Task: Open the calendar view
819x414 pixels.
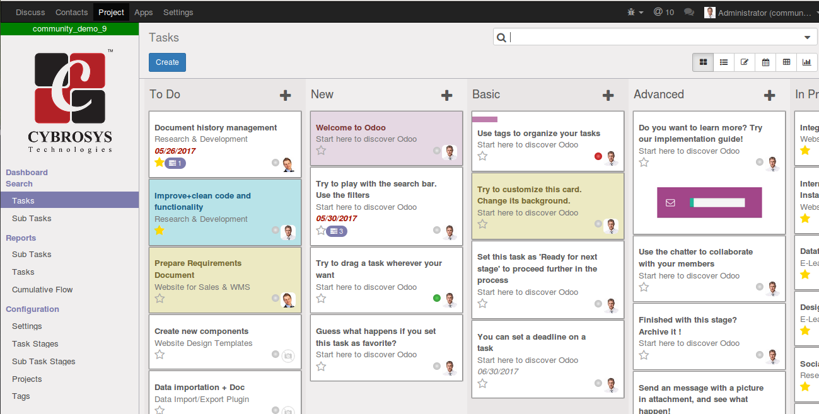Action: click(765, 62)
